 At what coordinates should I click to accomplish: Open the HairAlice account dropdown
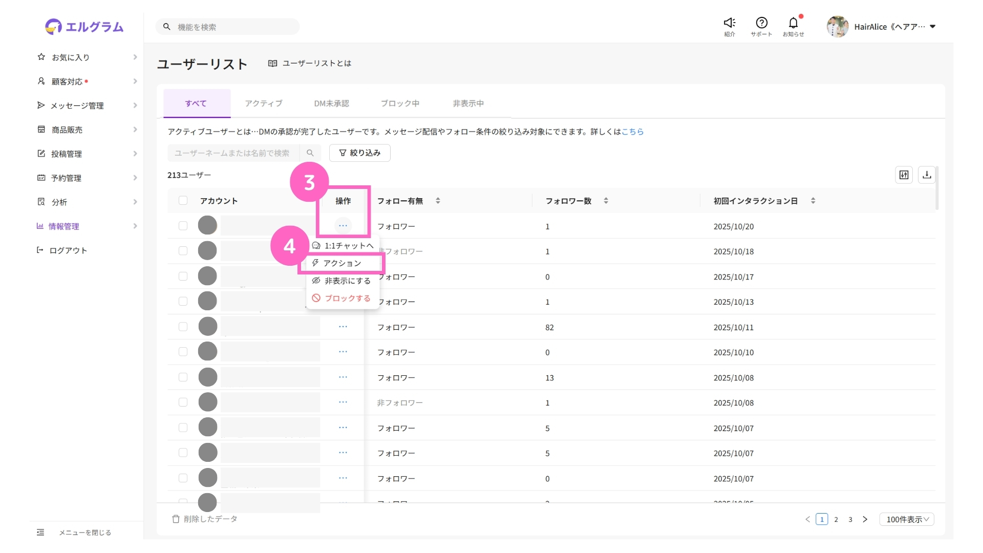932,27
